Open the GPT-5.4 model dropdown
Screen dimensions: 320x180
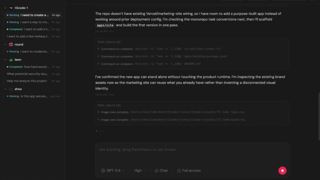point(113,170)
